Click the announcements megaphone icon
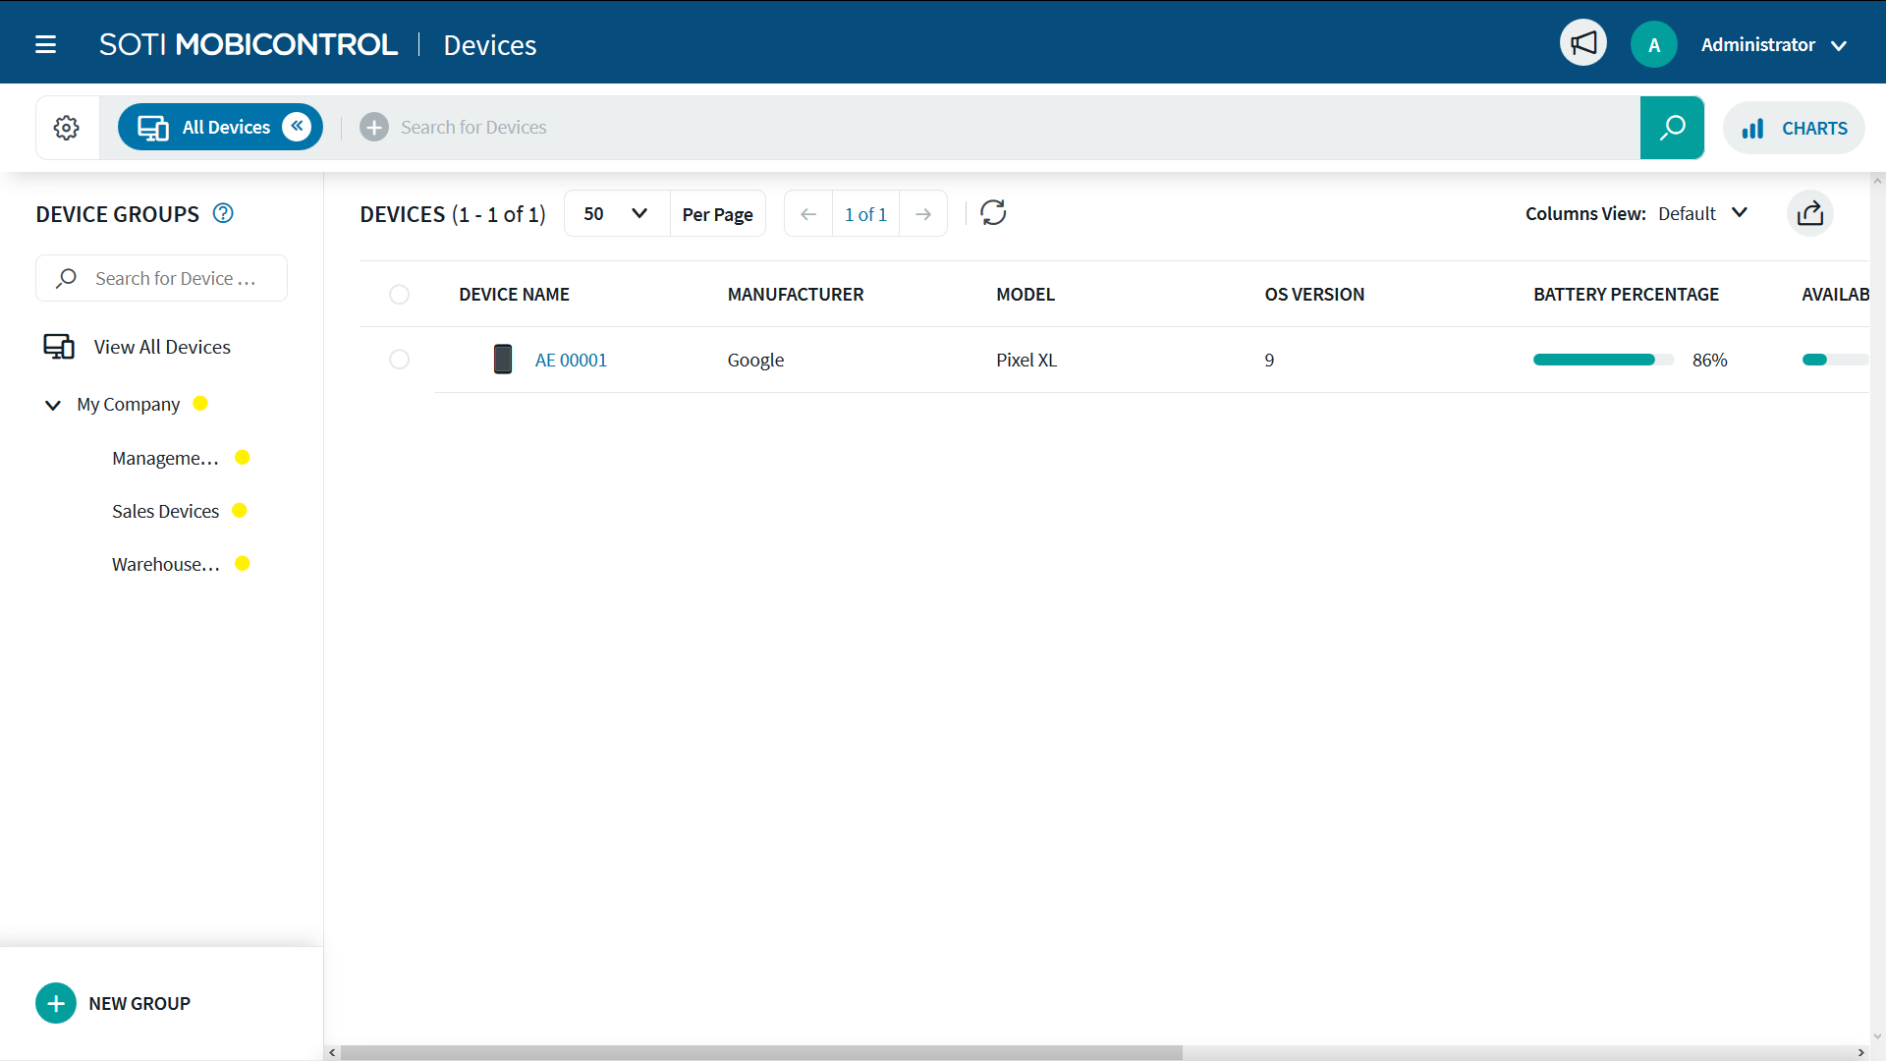The width and height of the screenshot is (1886, 1061). 1582,43
